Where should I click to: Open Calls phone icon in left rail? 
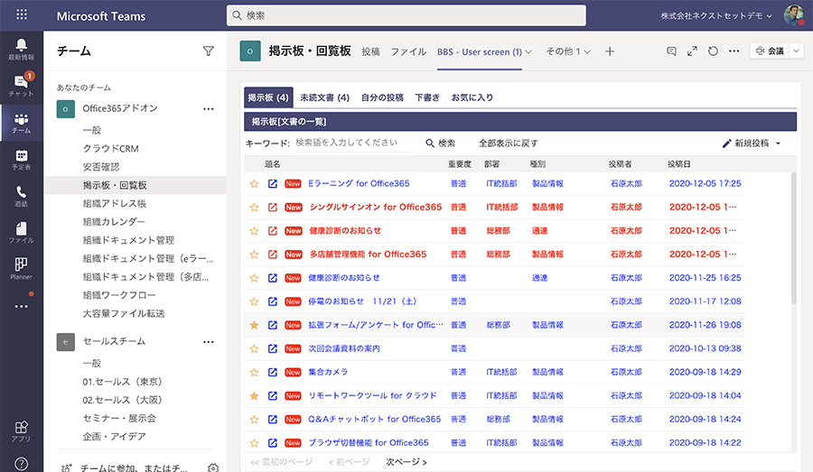tap(22, 196)
